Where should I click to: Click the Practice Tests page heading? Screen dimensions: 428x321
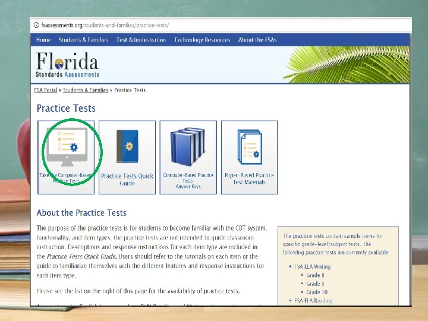[x=66, y=108]
